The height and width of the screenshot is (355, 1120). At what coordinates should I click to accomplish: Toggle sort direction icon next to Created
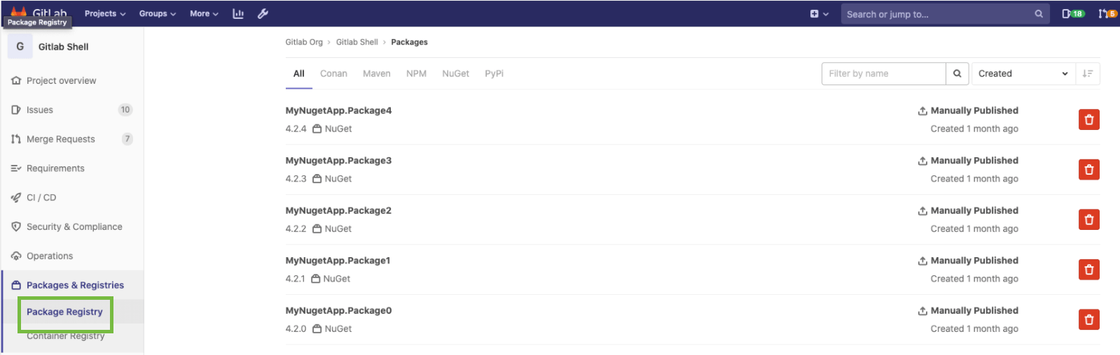1088,73
